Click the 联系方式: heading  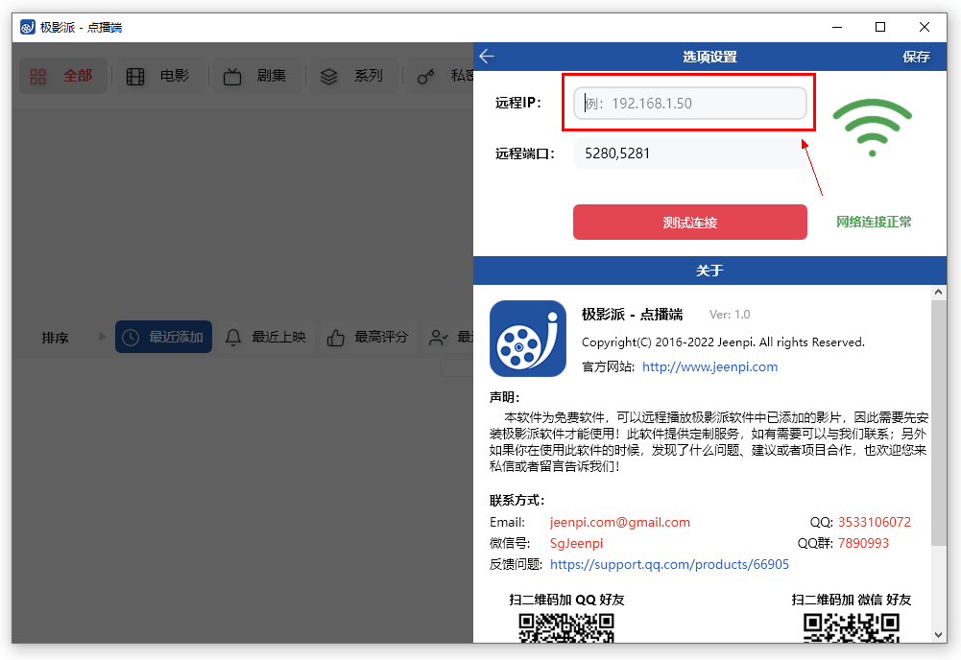pyautogui.click(x=517, y=500)
